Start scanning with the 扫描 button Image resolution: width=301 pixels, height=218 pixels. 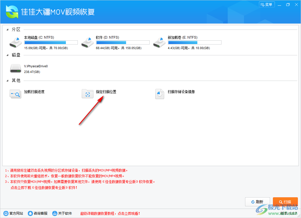[x=285, y=202]
